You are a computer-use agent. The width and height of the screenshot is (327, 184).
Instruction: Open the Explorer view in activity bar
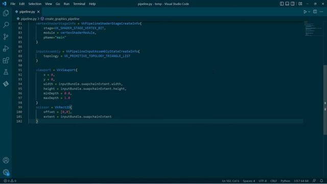coord(6,13)
